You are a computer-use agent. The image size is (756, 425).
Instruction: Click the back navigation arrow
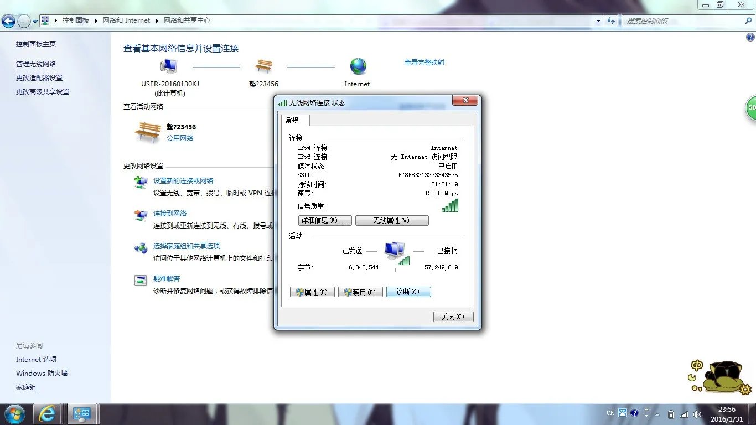pos(8,21)
